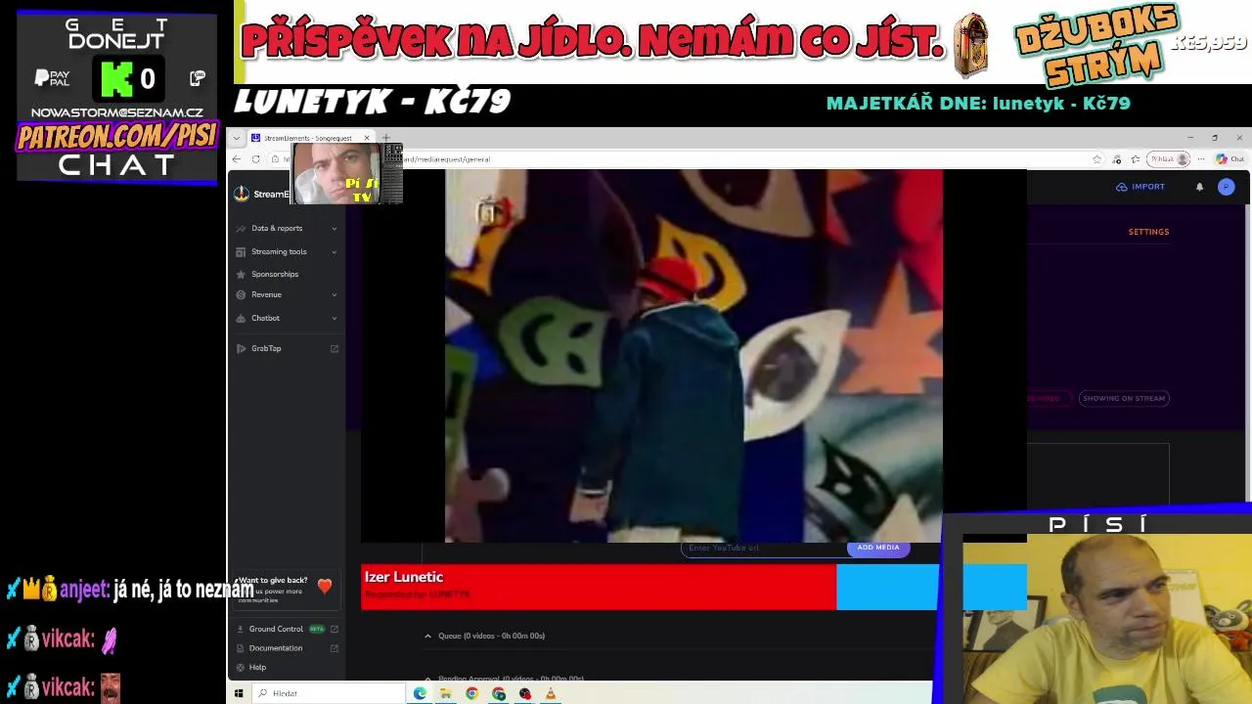Image resolution: width=1252 pixels, height=704 pixels.
Task: Open Ground Control external link icon
Action: [335, 630]
